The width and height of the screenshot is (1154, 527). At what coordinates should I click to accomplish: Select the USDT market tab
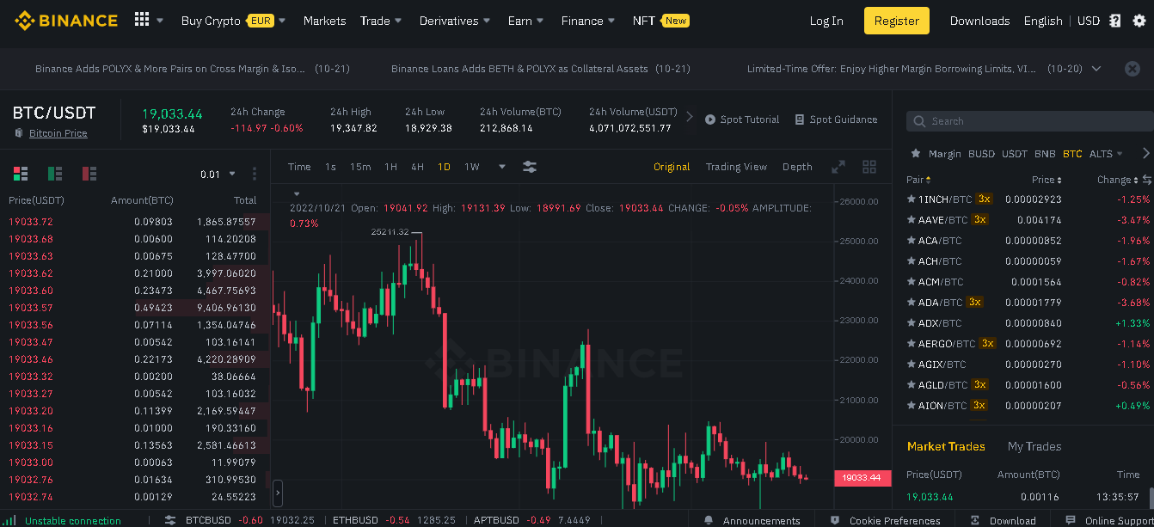click(1015, 154)
